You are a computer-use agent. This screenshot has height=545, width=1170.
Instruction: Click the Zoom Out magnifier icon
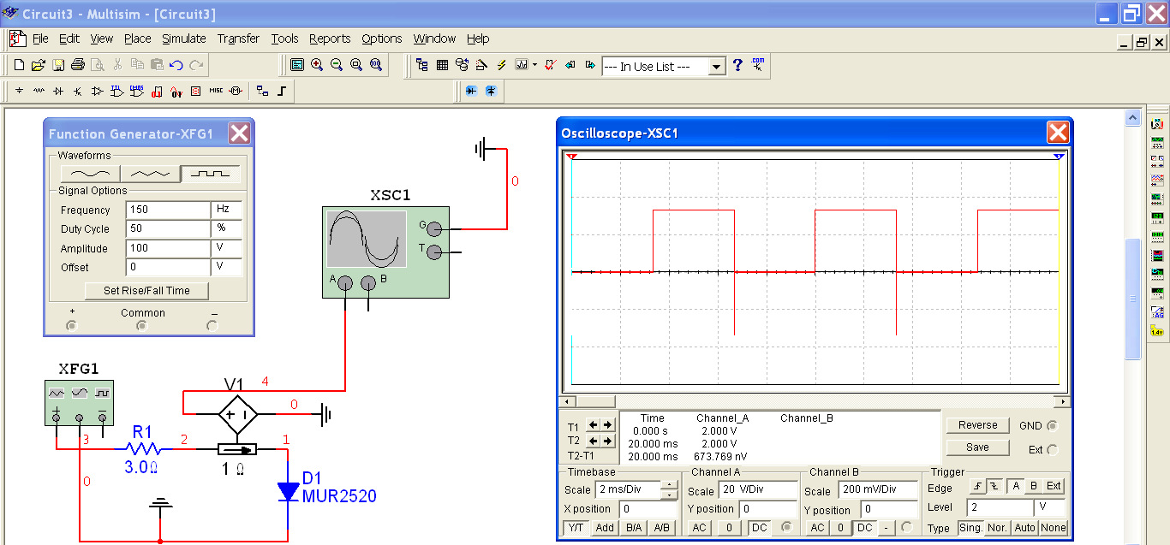337,65
